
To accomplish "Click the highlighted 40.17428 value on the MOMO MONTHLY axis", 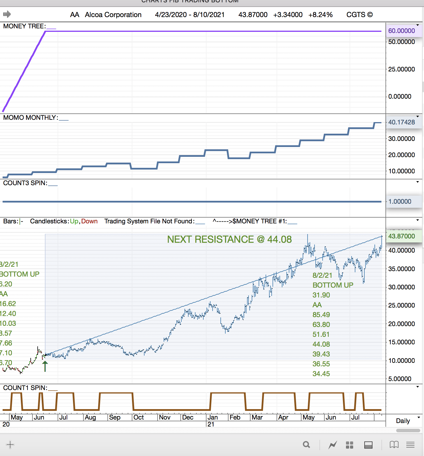I will pyautogui.click(x=401, y=122).
